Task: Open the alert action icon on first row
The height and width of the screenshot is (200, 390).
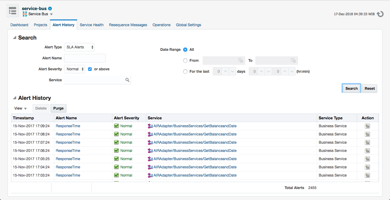Action: point(367,126)
